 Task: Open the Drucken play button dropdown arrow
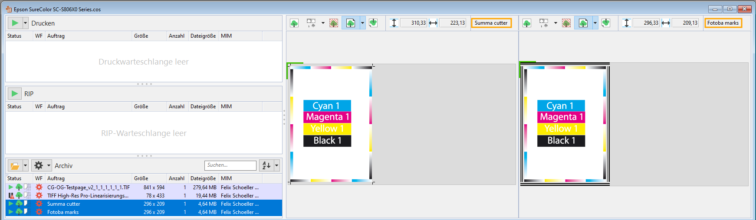pos(26,23)
